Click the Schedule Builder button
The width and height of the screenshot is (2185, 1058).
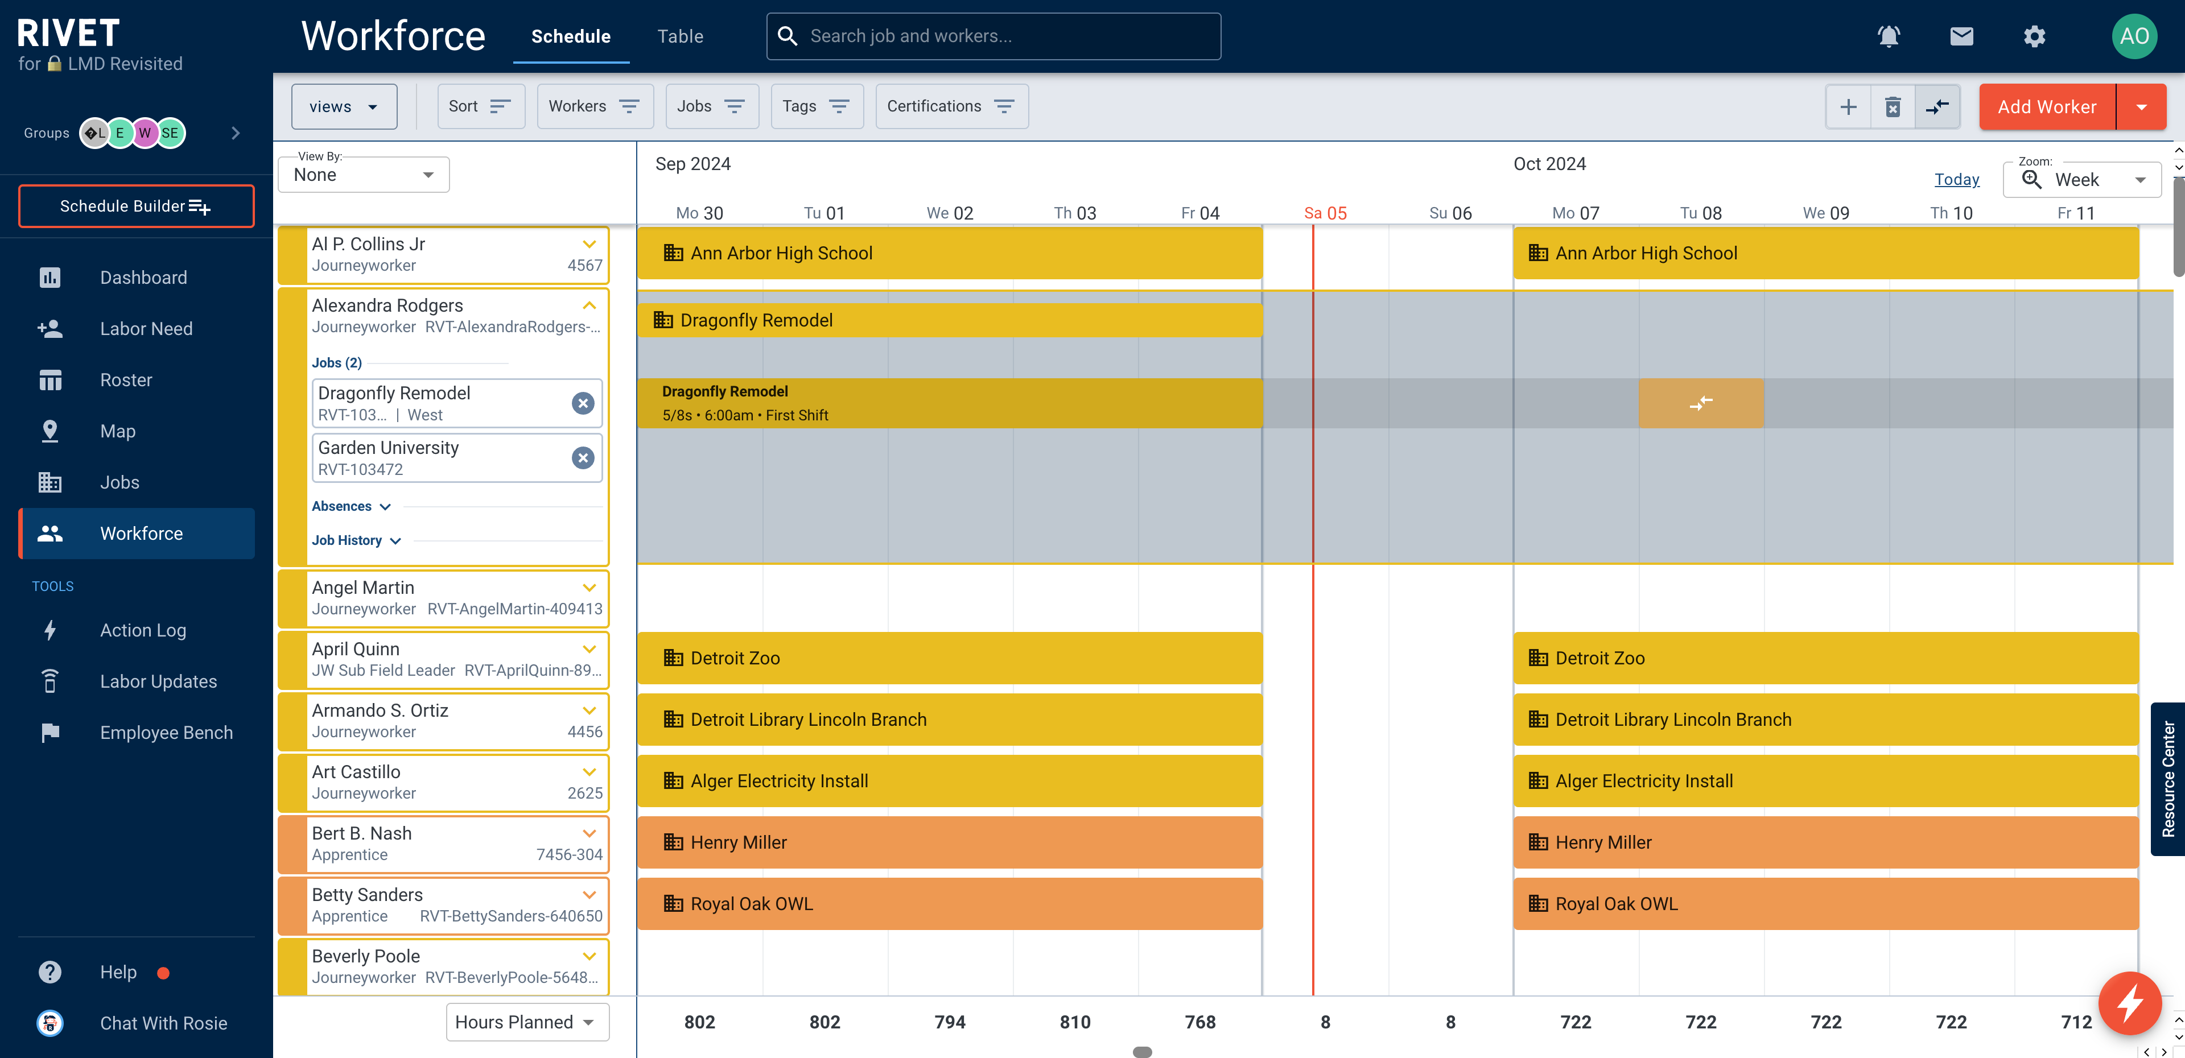(x=136, y=206)
